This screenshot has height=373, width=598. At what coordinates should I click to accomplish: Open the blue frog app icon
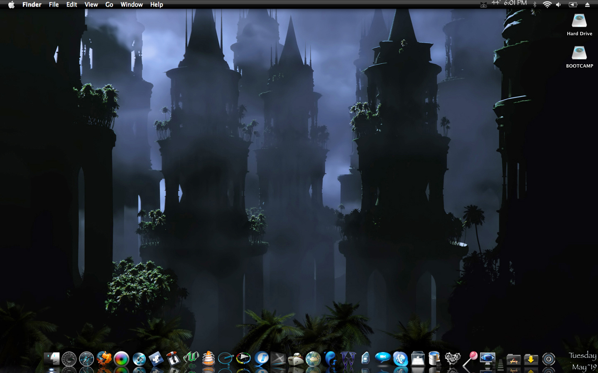[x=156, y=358]
